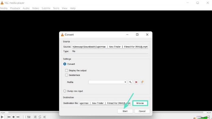Screen dimensions: 212x119
Task: Click the Cancel button
Action: click(x=142, y=111)
